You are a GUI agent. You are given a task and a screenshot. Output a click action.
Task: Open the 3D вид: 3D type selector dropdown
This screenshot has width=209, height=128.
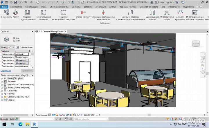tap(8, 47)
